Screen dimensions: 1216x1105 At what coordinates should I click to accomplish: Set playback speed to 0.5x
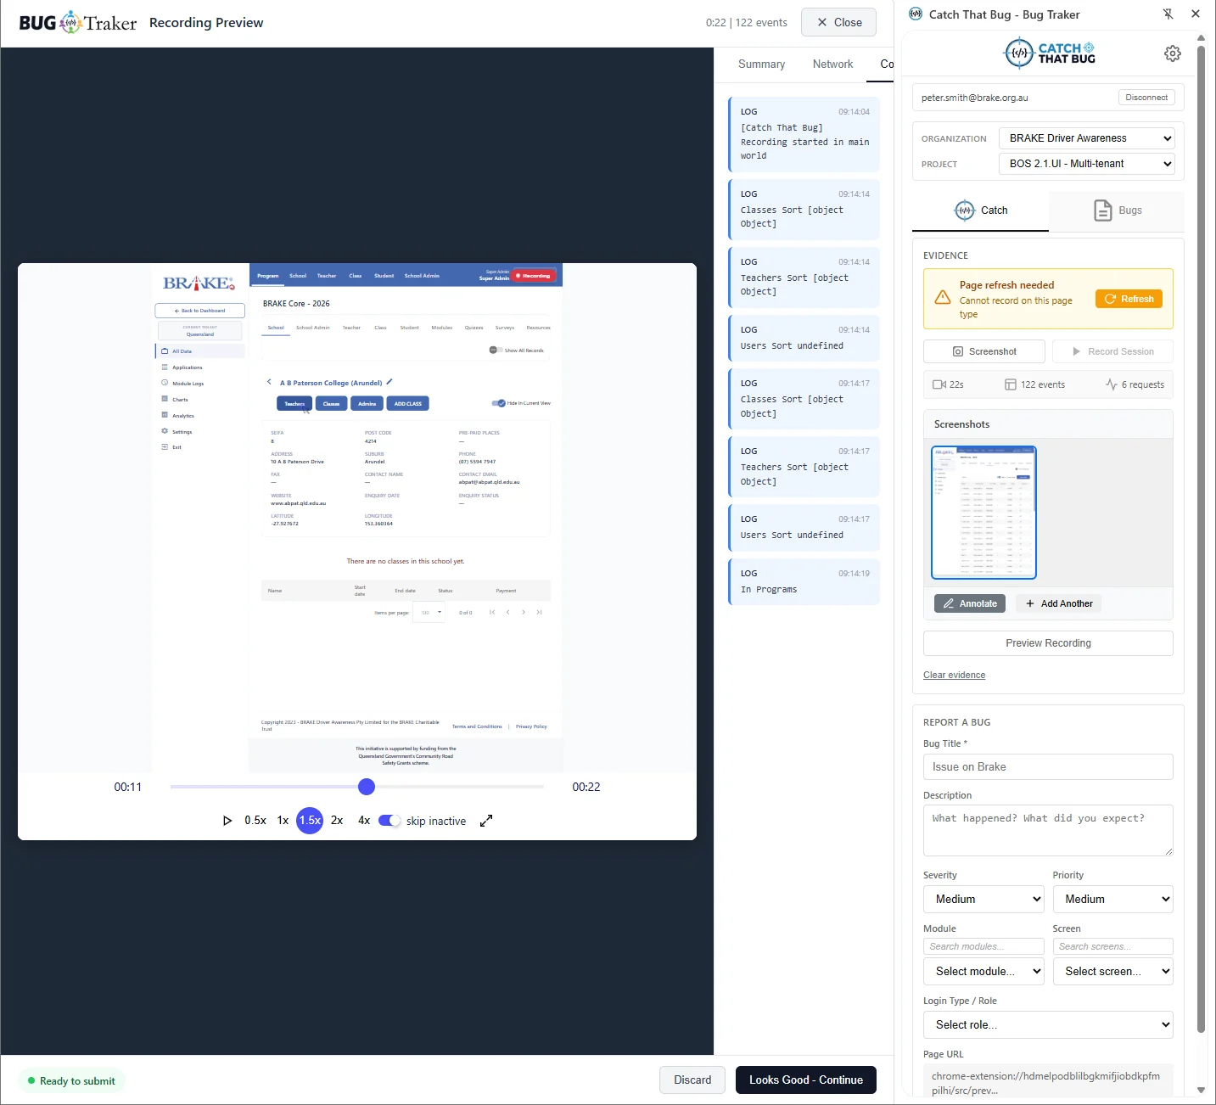coord(255,821)
